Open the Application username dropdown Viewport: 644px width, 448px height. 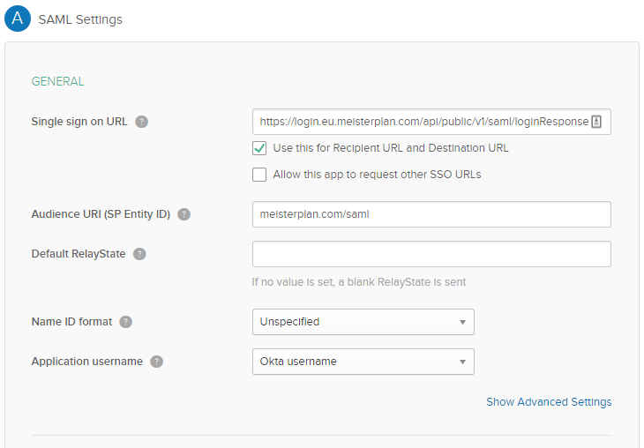coord(363,362)
